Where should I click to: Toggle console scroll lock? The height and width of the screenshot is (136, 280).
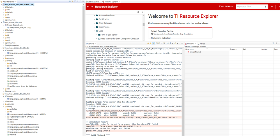(x=159, y=43)
